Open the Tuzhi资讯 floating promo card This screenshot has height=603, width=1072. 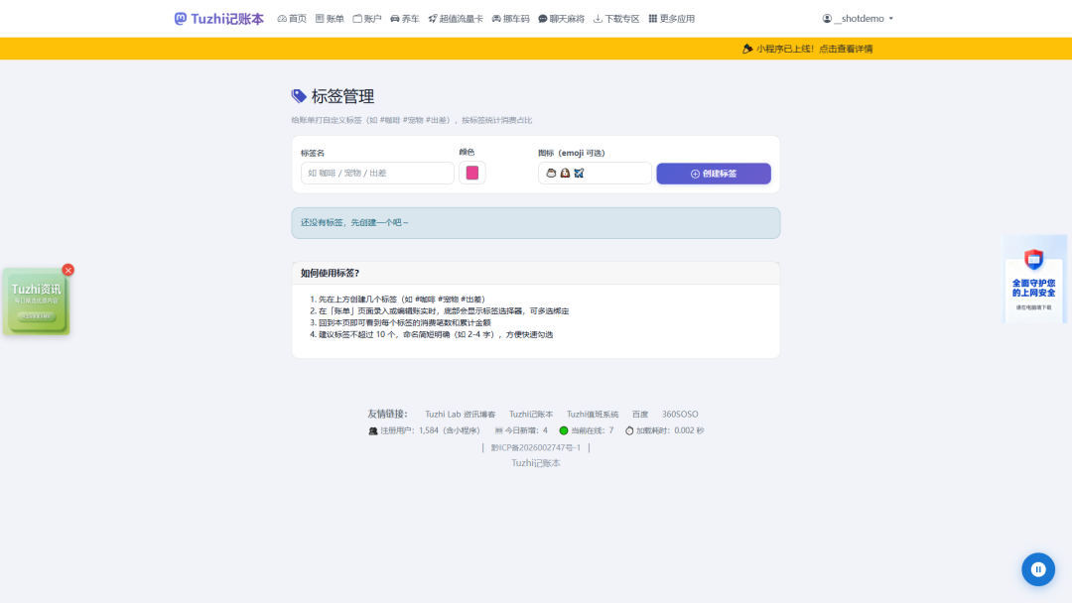(x=36, y=301)
